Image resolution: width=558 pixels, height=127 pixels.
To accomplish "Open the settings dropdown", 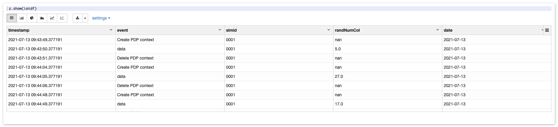I will click(x=101, y=18).
